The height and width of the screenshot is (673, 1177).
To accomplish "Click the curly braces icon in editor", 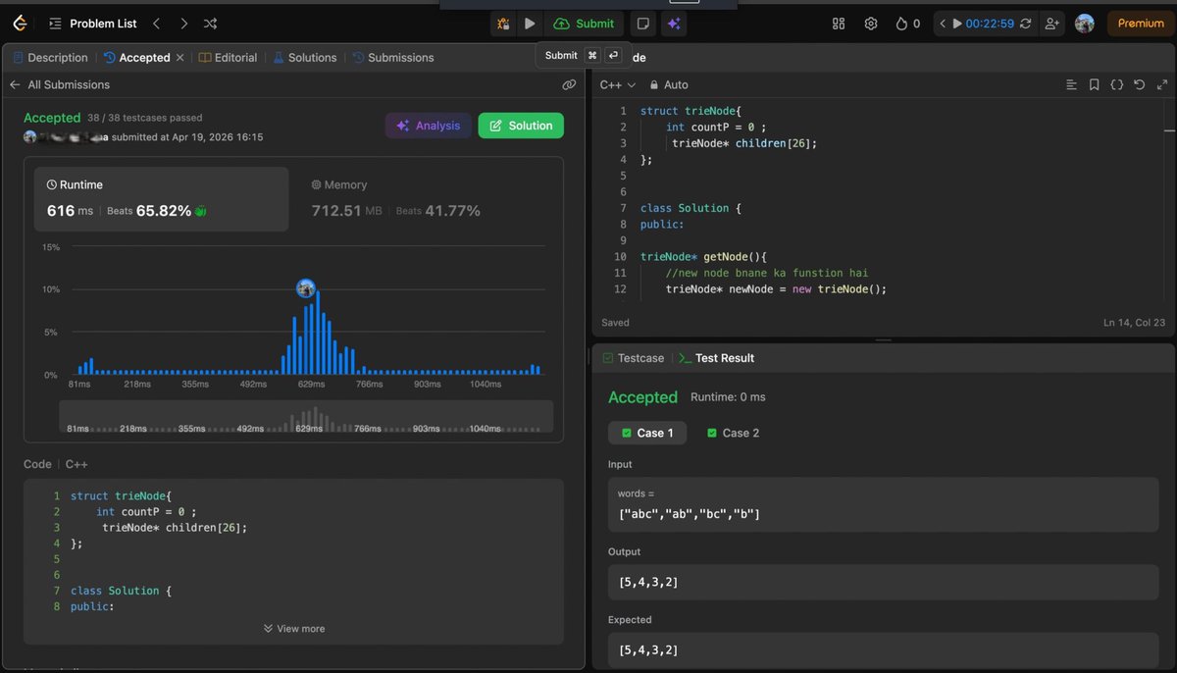I will pos(1117,85).
